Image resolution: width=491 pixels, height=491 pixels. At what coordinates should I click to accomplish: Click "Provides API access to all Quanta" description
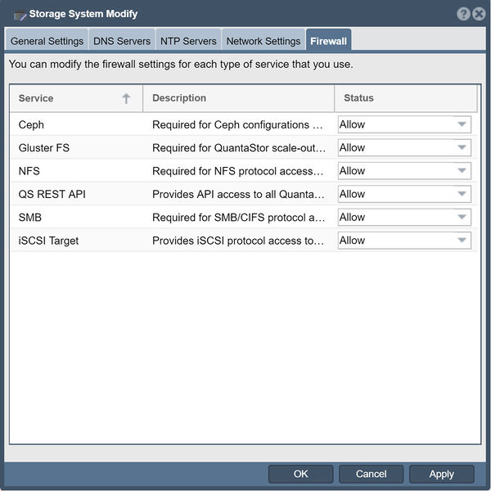(238, 194)
